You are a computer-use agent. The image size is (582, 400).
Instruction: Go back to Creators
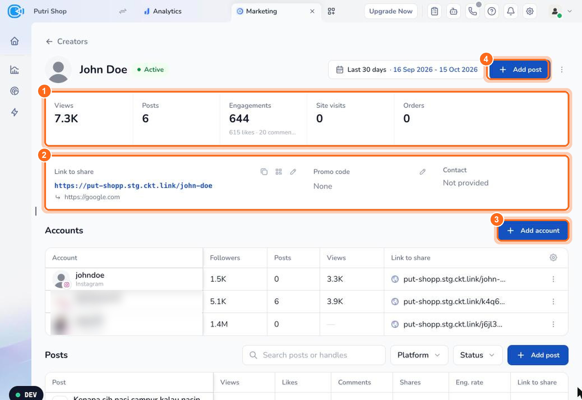click(x=67, y=42)
